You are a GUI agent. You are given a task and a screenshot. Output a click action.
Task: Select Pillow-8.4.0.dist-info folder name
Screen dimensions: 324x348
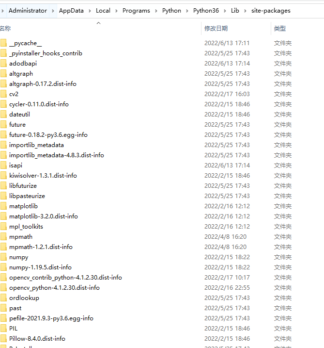(37, 339)
